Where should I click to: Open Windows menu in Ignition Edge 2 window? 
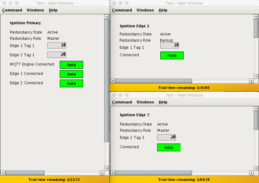(145, 102)
